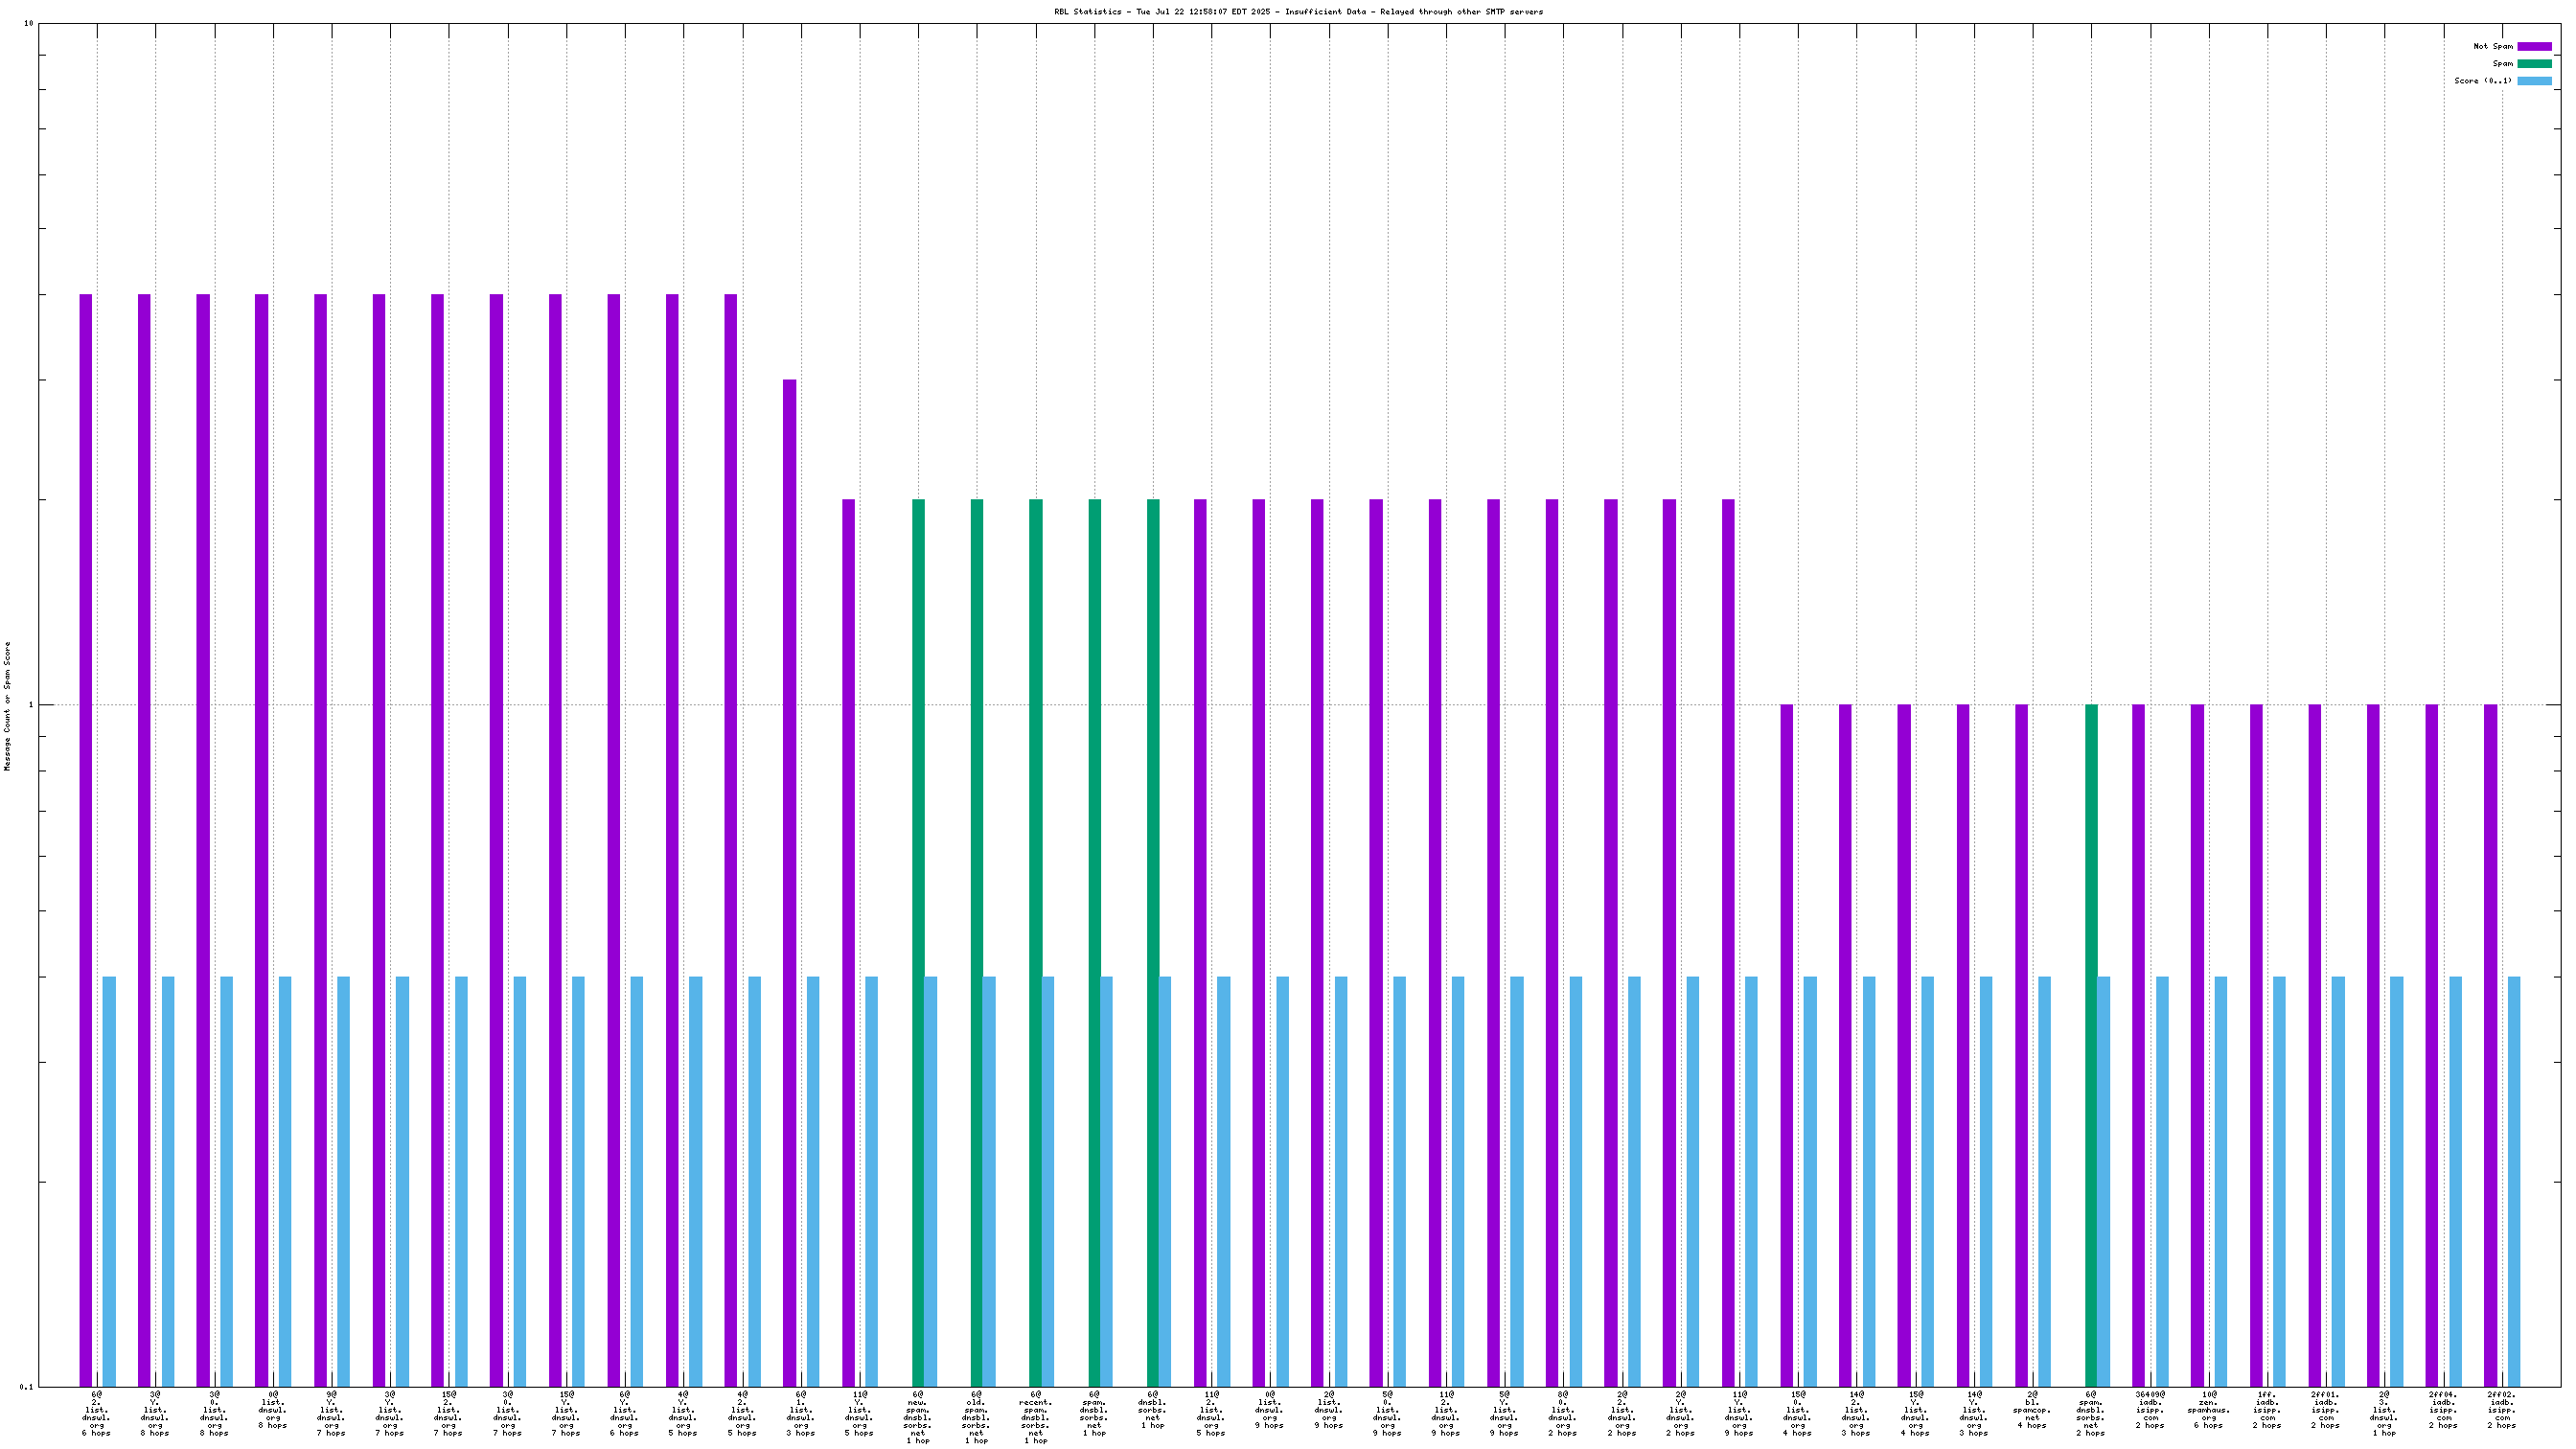
Task: Click the zen.spamhaus.org x-axis label
Action: 2208,1409
